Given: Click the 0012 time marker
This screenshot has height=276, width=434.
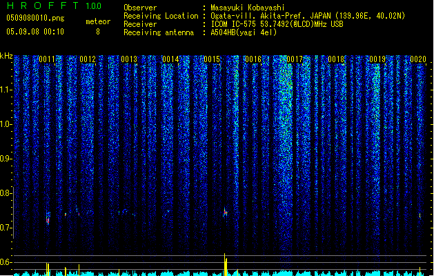Looking at the screenshot, I should (x=88, y=59).
